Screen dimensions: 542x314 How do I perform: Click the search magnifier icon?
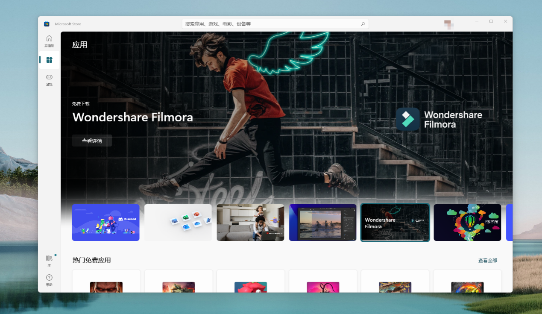(363, 24)
